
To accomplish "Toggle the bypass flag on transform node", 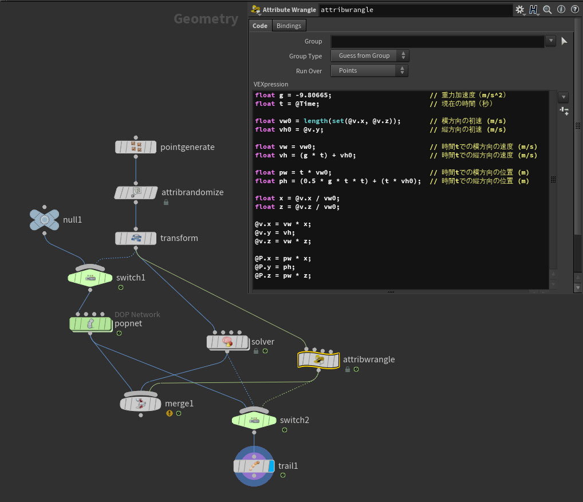I will pyautogui.click(x=119, y=238).
